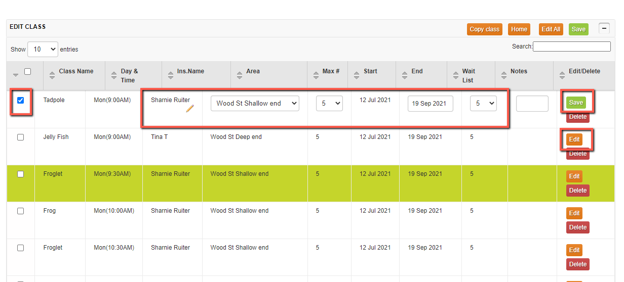Toggle the select-all header checkbox

[28, 72]
